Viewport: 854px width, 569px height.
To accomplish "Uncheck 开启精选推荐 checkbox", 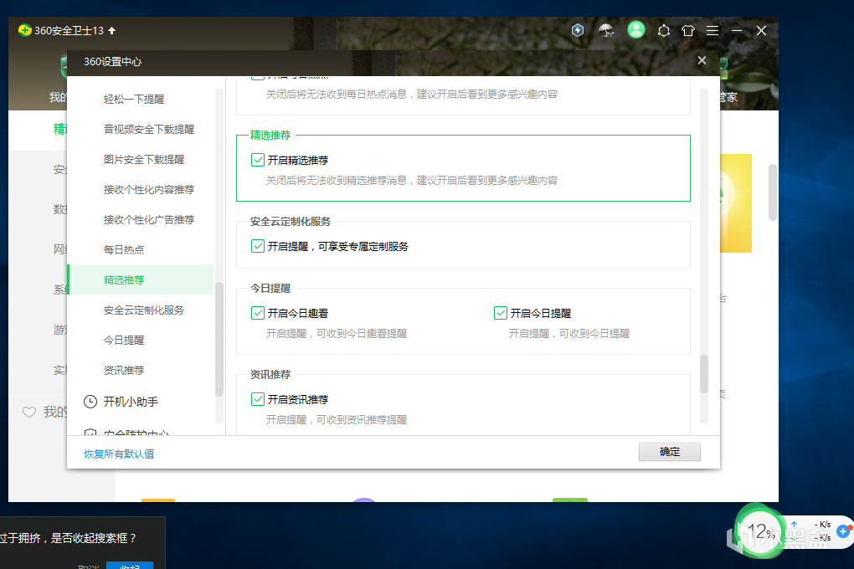I will (258, 160).
